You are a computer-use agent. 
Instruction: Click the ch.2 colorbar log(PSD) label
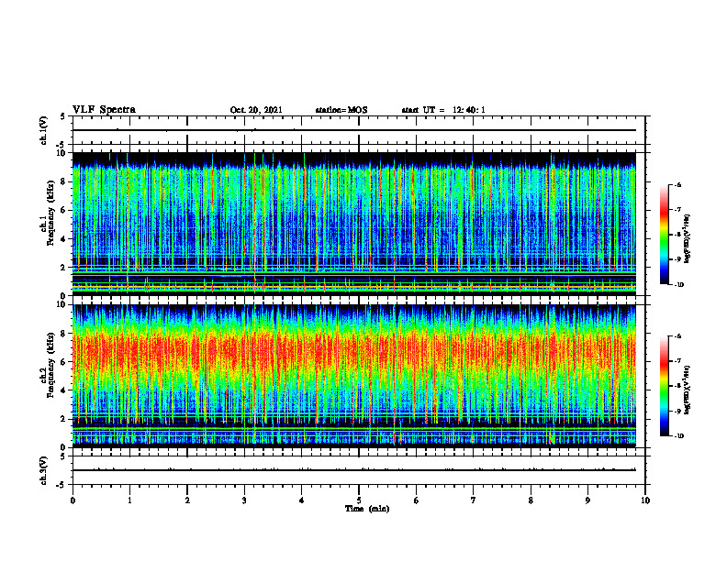[x=688, y=390]
